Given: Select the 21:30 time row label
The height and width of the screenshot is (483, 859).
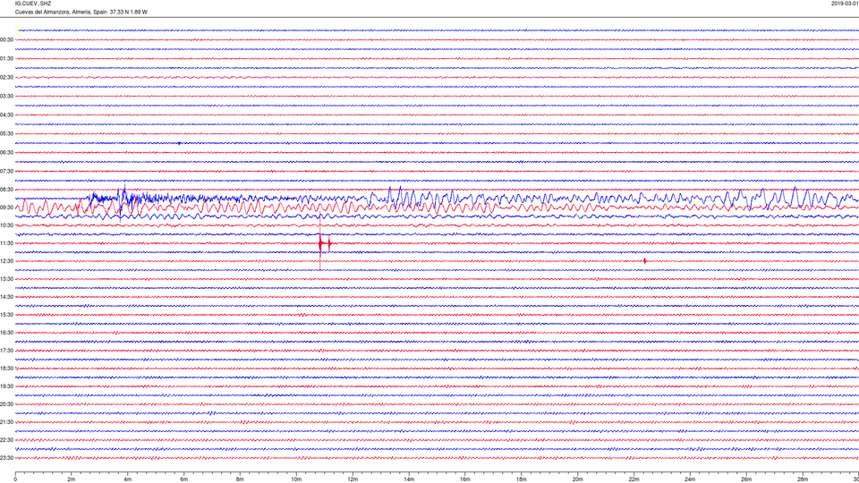Looking at the screenshot, I should pos(6,422).
